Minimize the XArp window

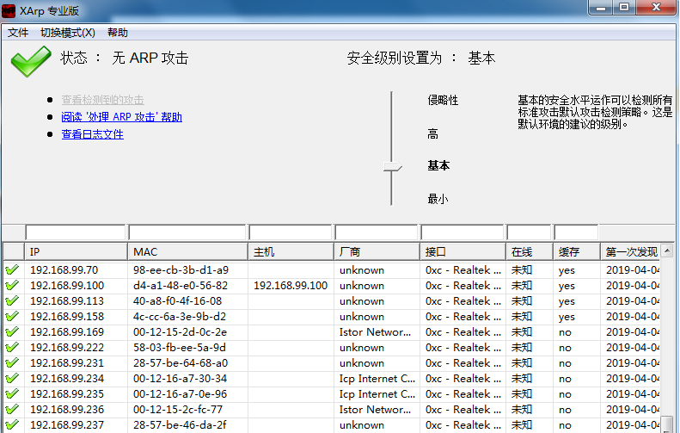point(601,8)
